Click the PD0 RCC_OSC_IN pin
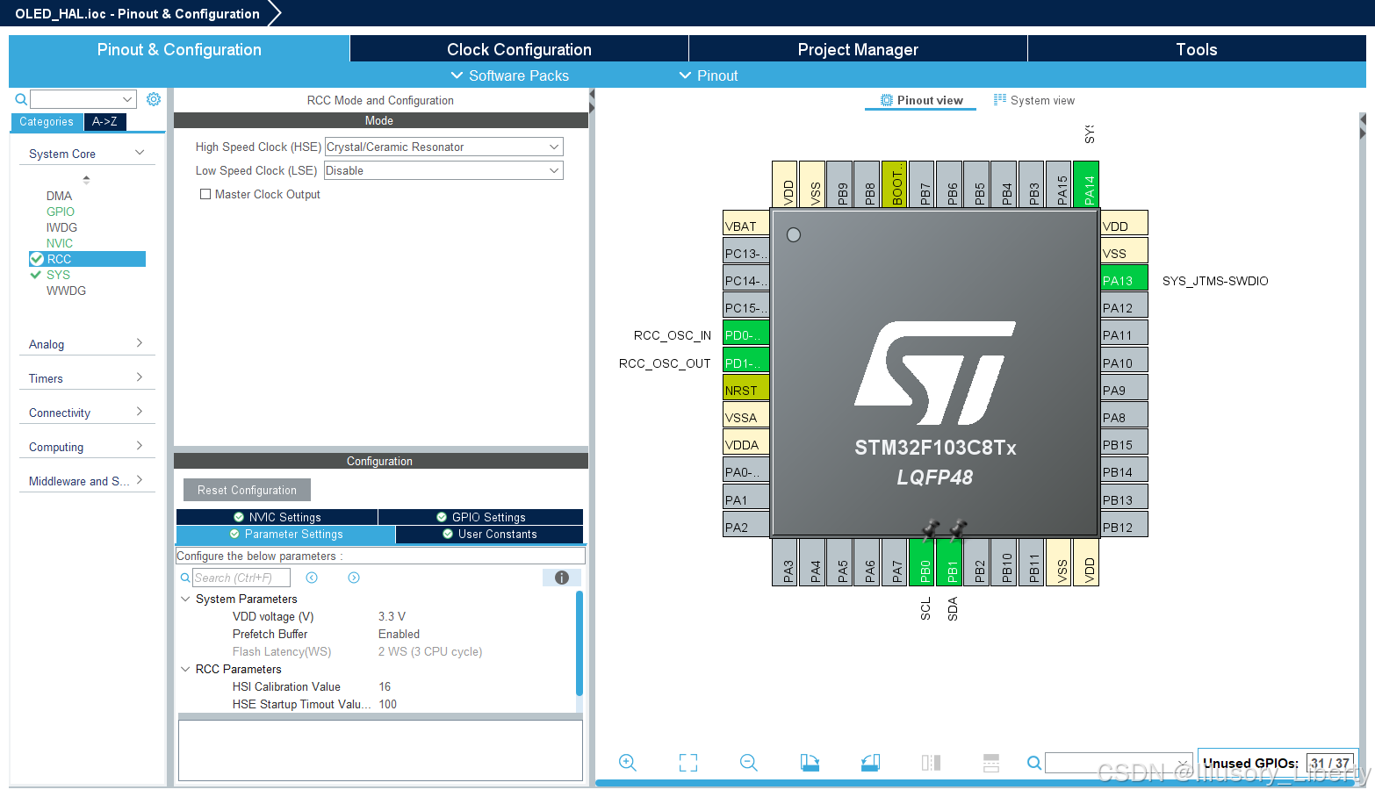Viewport: 1375px width, 797px height. (746, 334)
